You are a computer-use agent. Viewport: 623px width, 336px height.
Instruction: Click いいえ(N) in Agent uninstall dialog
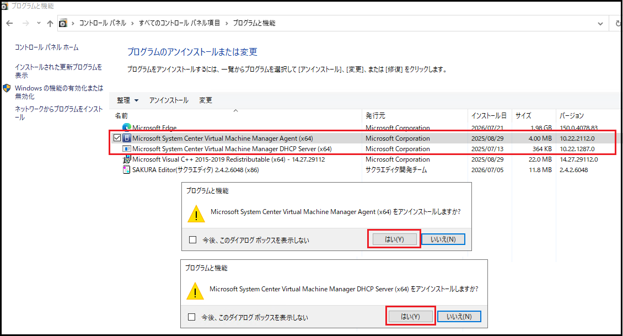443,239
